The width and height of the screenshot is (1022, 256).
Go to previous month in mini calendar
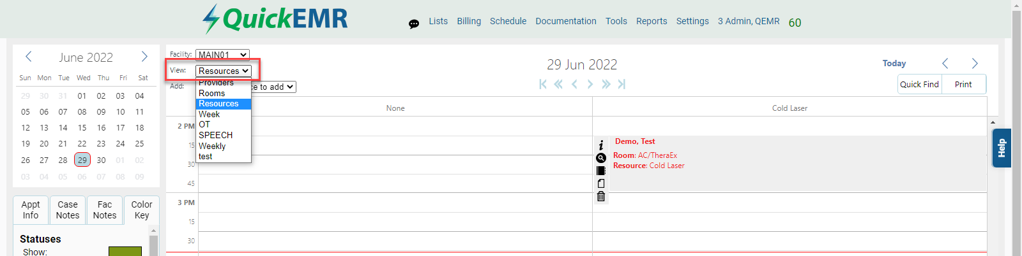[29, 57]
